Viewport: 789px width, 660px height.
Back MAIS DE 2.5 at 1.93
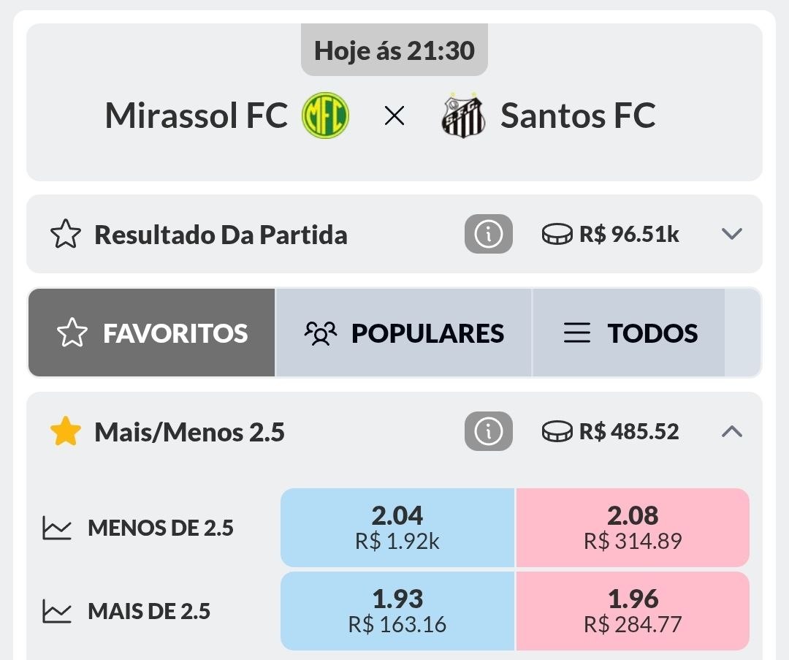pyautogui.click(x=397, y=611)
